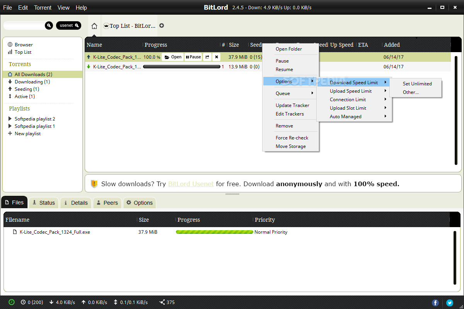Choose Move Storage in context menu
Image resolution: width=464 pixels, height=309 pixels.
(291, 146)
